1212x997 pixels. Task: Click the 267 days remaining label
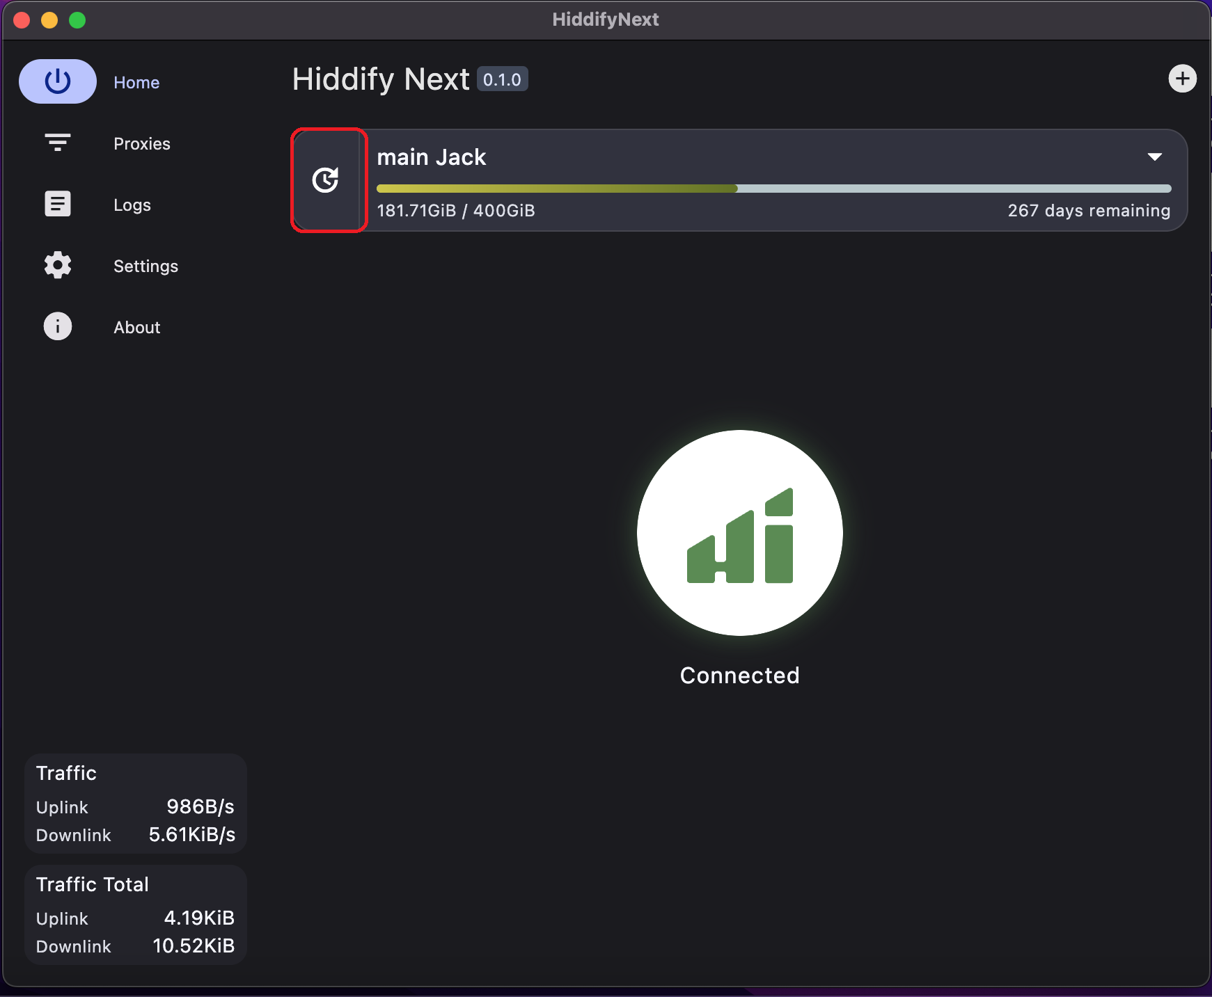pyautogui.click(x=1088, y=210)
